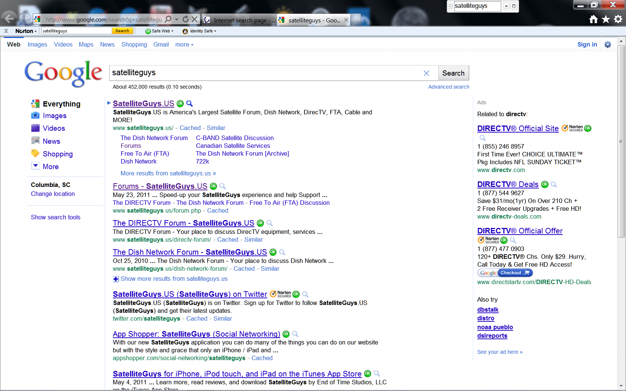
Task: Switch to 'satelliteguys - Goo...' tab
Action: click(x=314, y=20)
